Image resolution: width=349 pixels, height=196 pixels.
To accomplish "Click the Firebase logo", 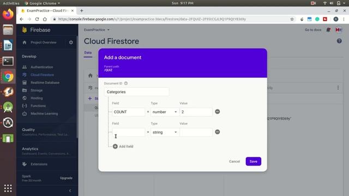I will [x=37, y=30].
